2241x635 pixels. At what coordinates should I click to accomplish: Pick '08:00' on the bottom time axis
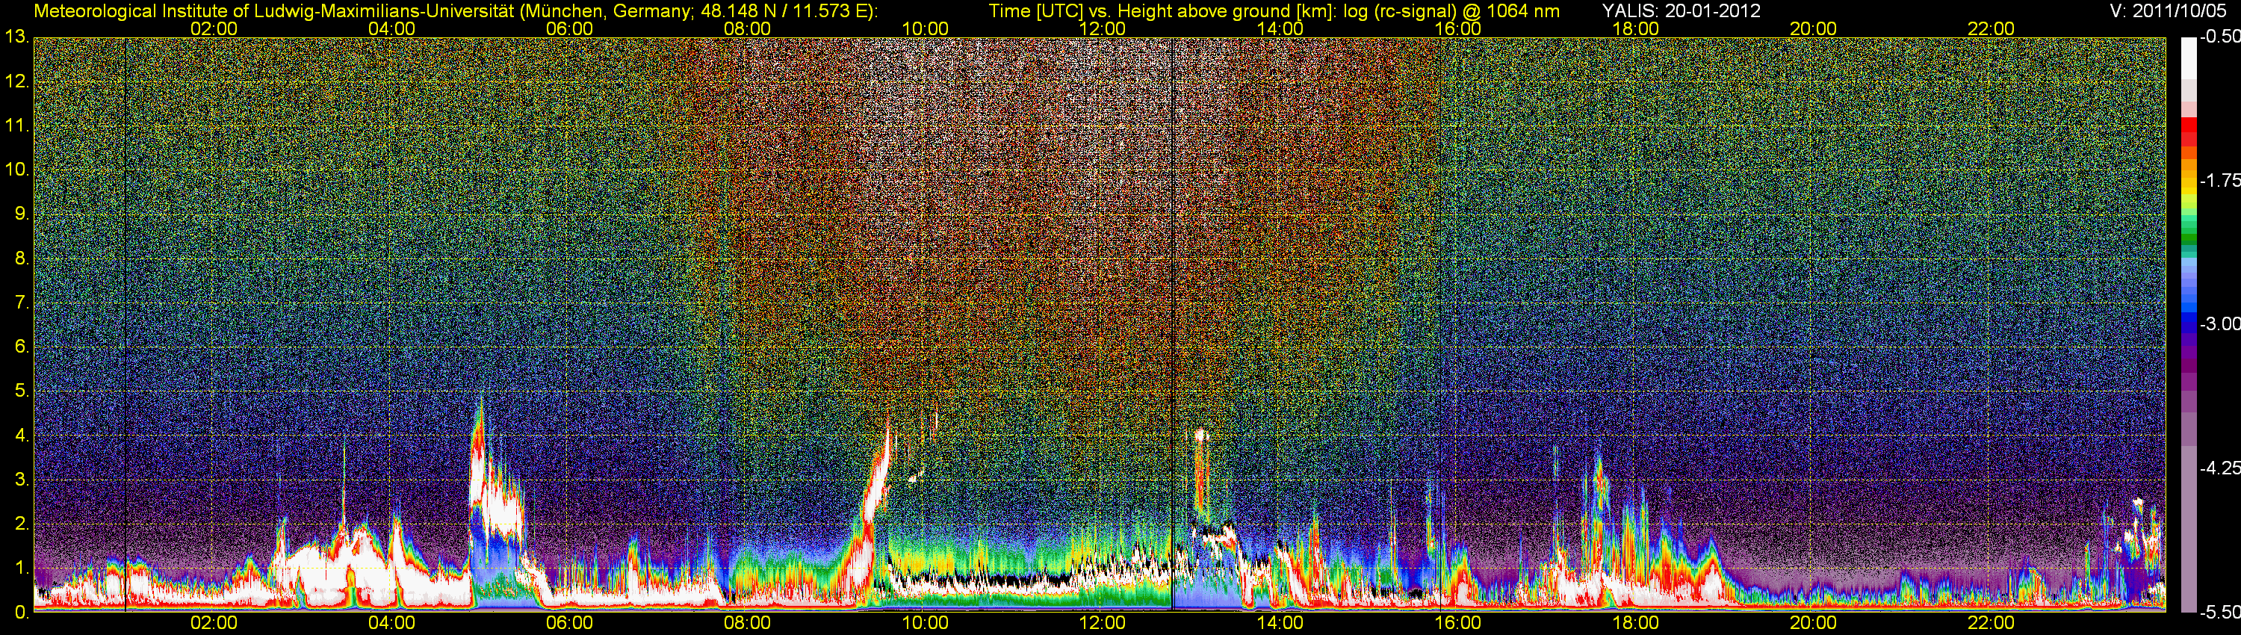[x=747, y=623]
